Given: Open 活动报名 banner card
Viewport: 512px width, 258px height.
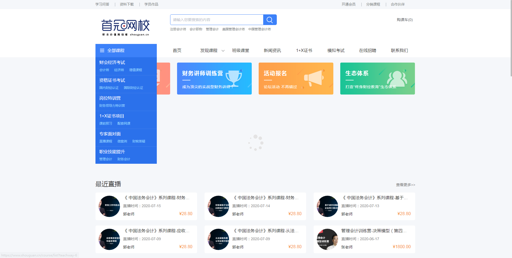Looking at the screenshot, I should 296,79.
